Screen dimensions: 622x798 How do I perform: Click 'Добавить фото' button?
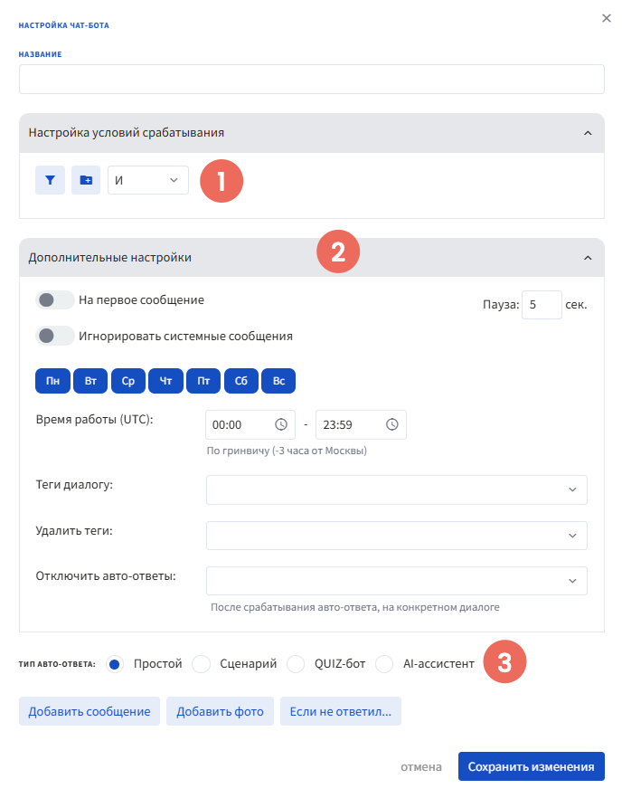pos(220,711)
